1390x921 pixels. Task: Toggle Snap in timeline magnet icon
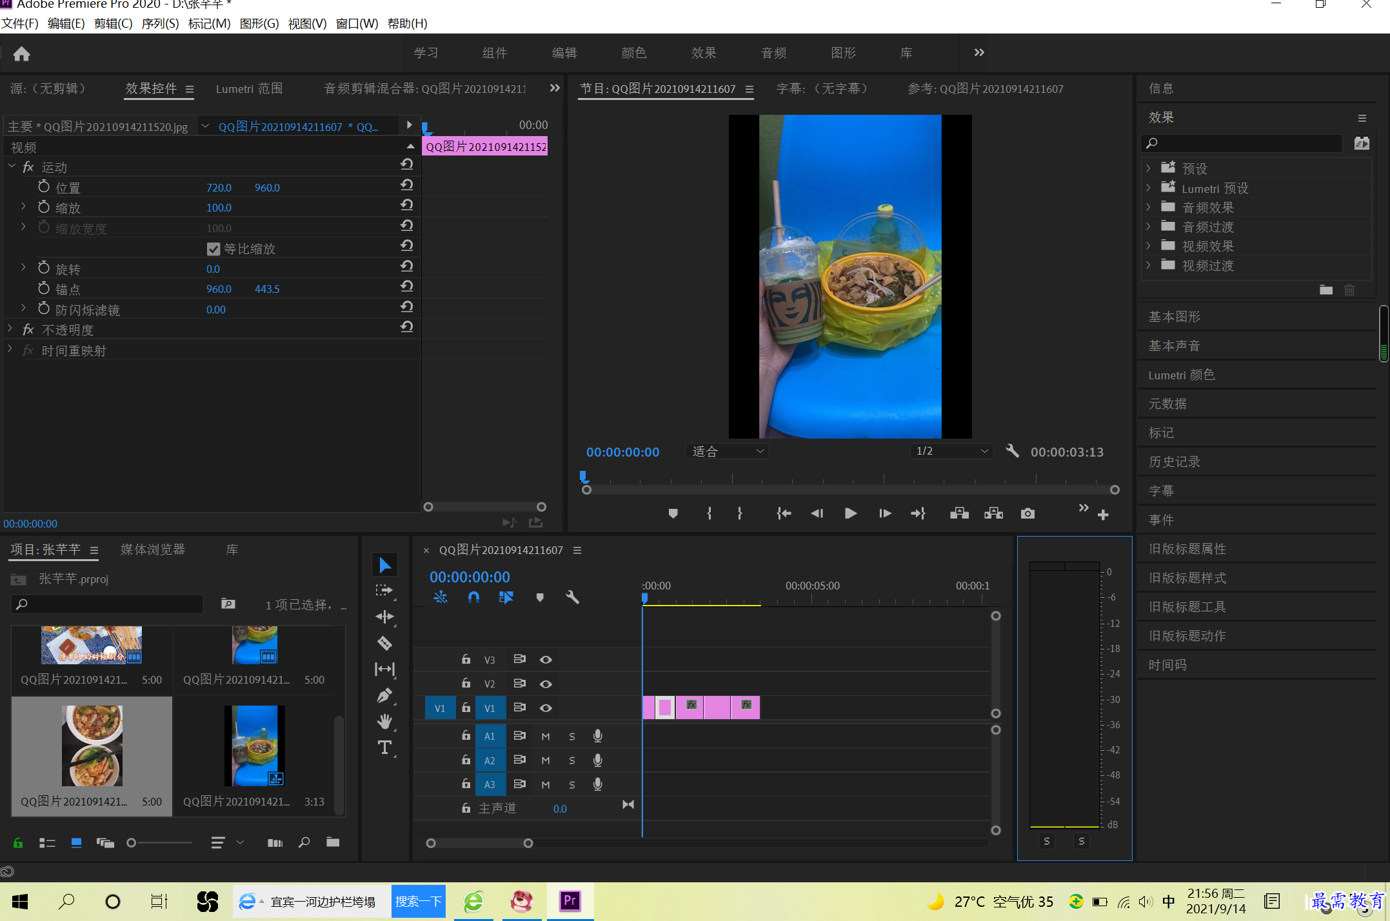tap(473, 597)
